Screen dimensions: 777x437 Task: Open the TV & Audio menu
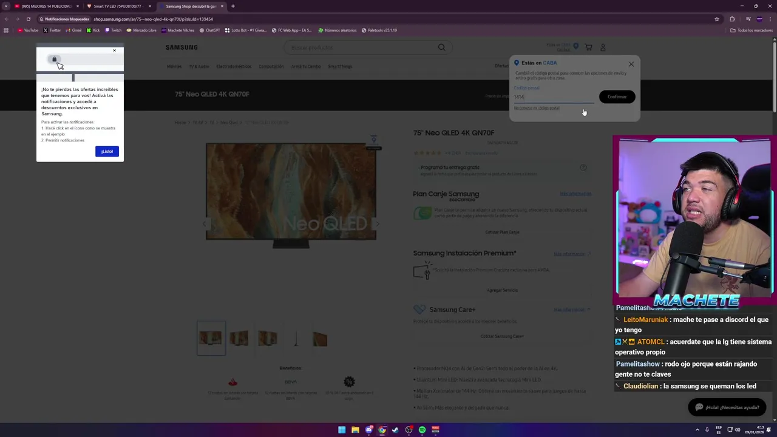(198, 66)
